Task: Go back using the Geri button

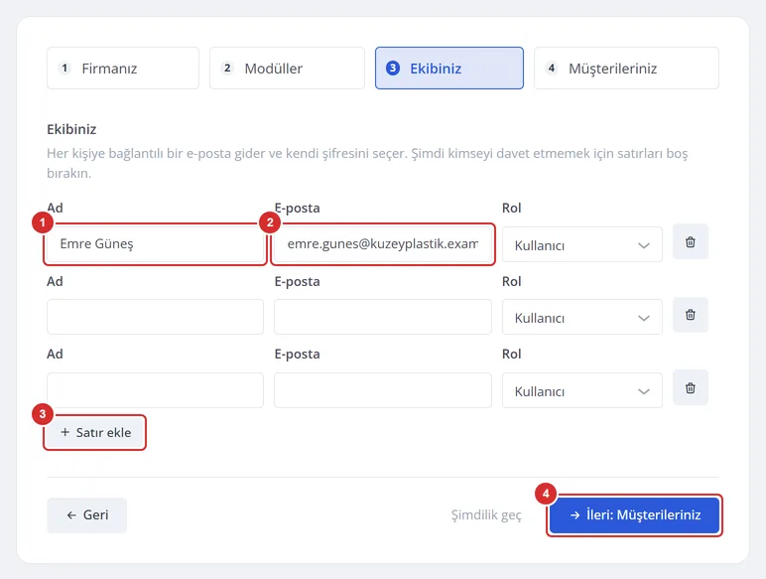Action: point(87,514)
